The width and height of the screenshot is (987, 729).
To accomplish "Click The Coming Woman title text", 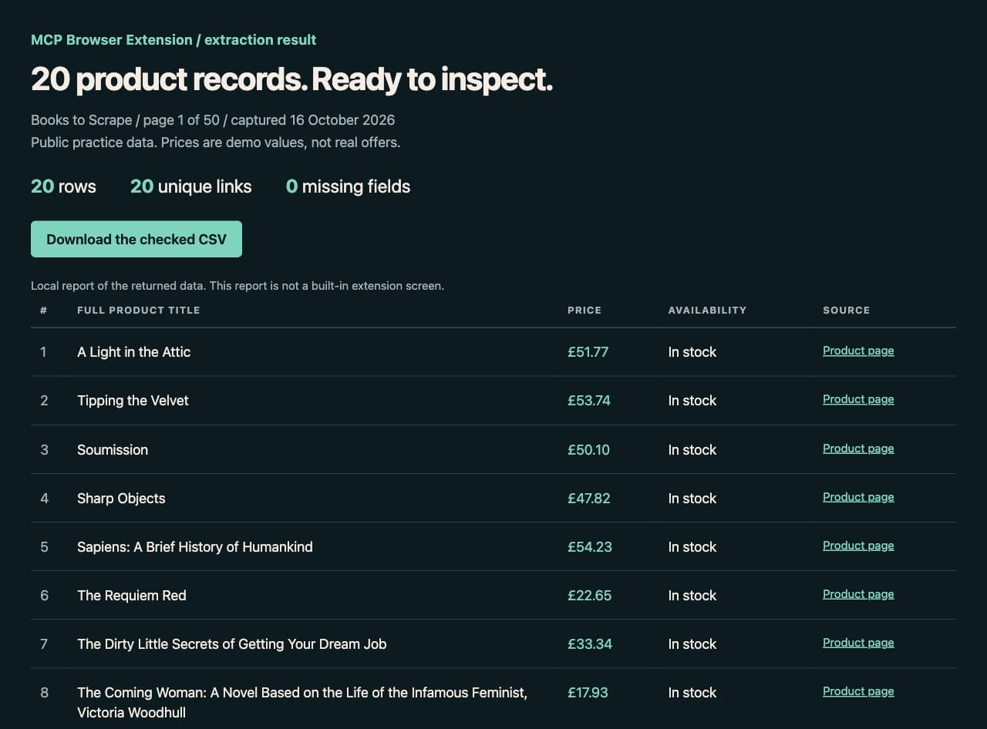I will click(302, 703).
